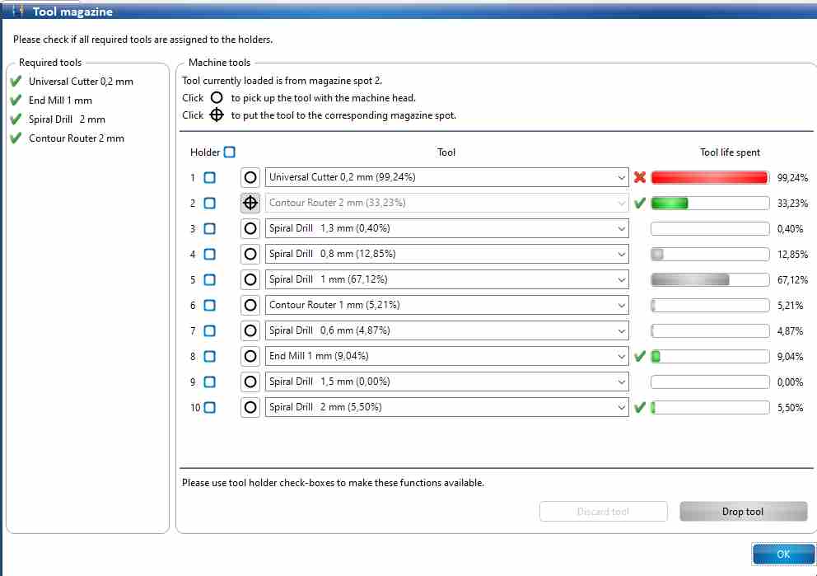Image resolution: width=817 pixels, height=576 pixels.
Task: Check holder 9 checkbox
Action: (x=209, y=382)
